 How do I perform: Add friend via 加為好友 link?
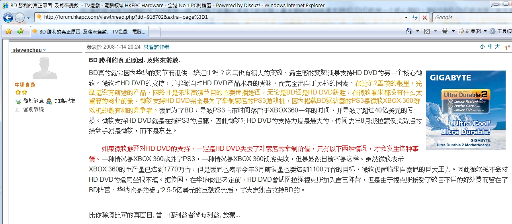(65, 101)
